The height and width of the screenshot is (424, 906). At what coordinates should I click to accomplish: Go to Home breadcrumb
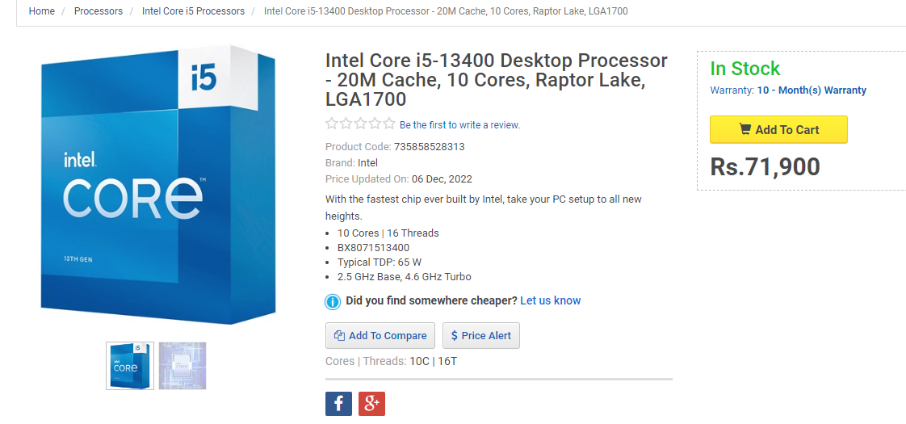click(x=42, y=11)
